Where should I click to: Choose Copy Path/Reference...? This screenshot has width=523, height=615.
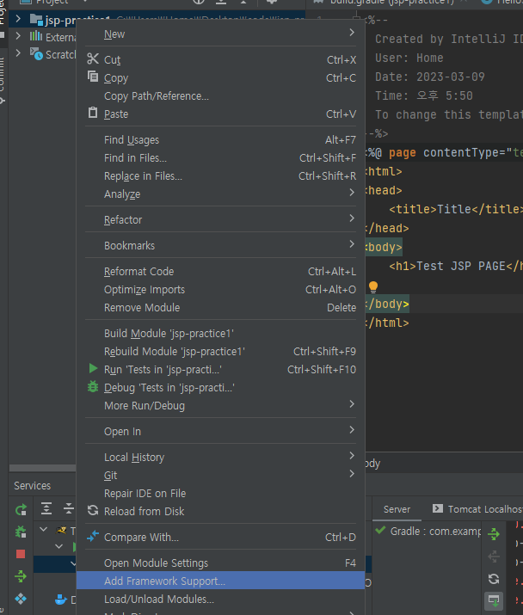(x=220, y=95)
